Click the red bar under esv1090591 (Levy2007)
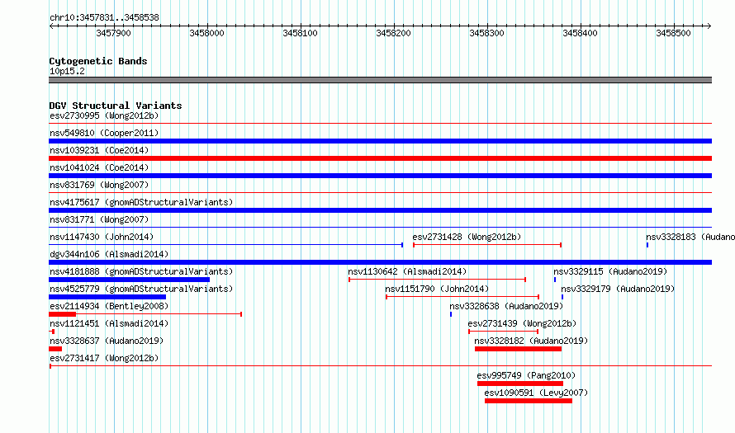The height and width of the screenshot is (433, 735). [529, 401]
